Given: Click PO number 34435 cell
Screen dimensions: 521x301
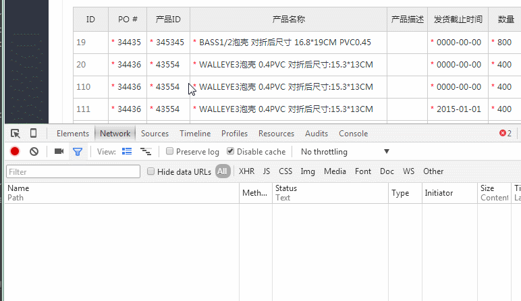Looking at the screenshot, I should point(128,43).
